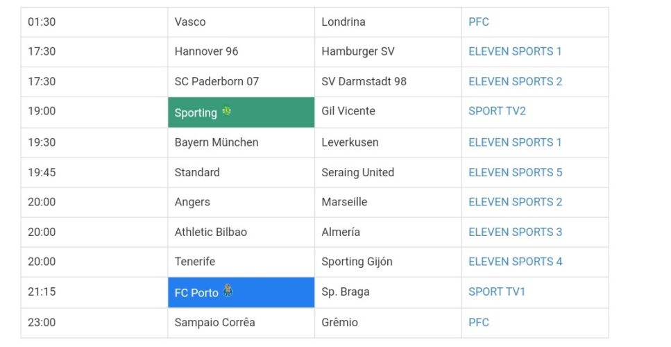This screenshot has height=347, width=671.
Task: Click the Gil Vicente team cell
Action: [x=388, y=112]
